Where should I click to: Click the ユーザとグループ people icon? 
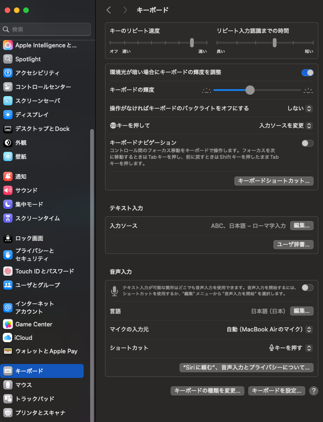click(8, 285)
